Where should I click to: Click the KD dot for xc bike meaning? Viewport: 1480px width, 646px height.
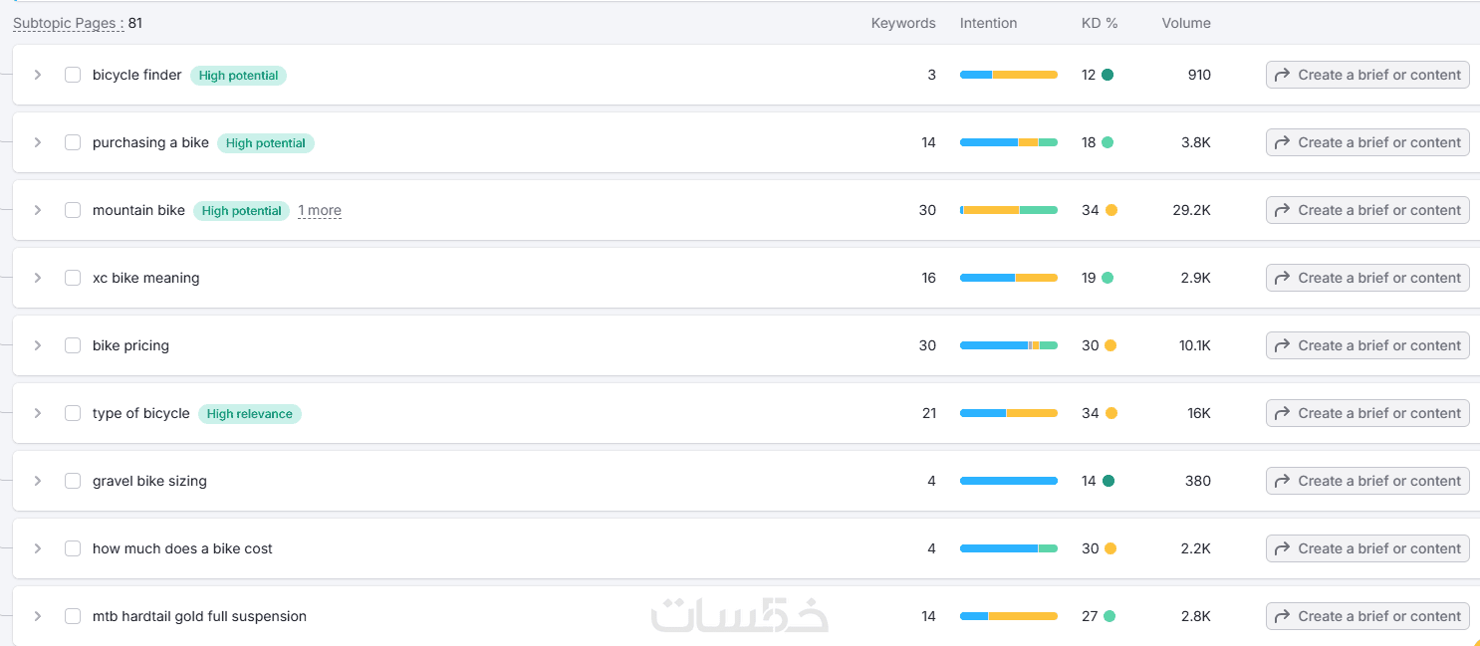pyautogui.click(x=1108, y=278)
